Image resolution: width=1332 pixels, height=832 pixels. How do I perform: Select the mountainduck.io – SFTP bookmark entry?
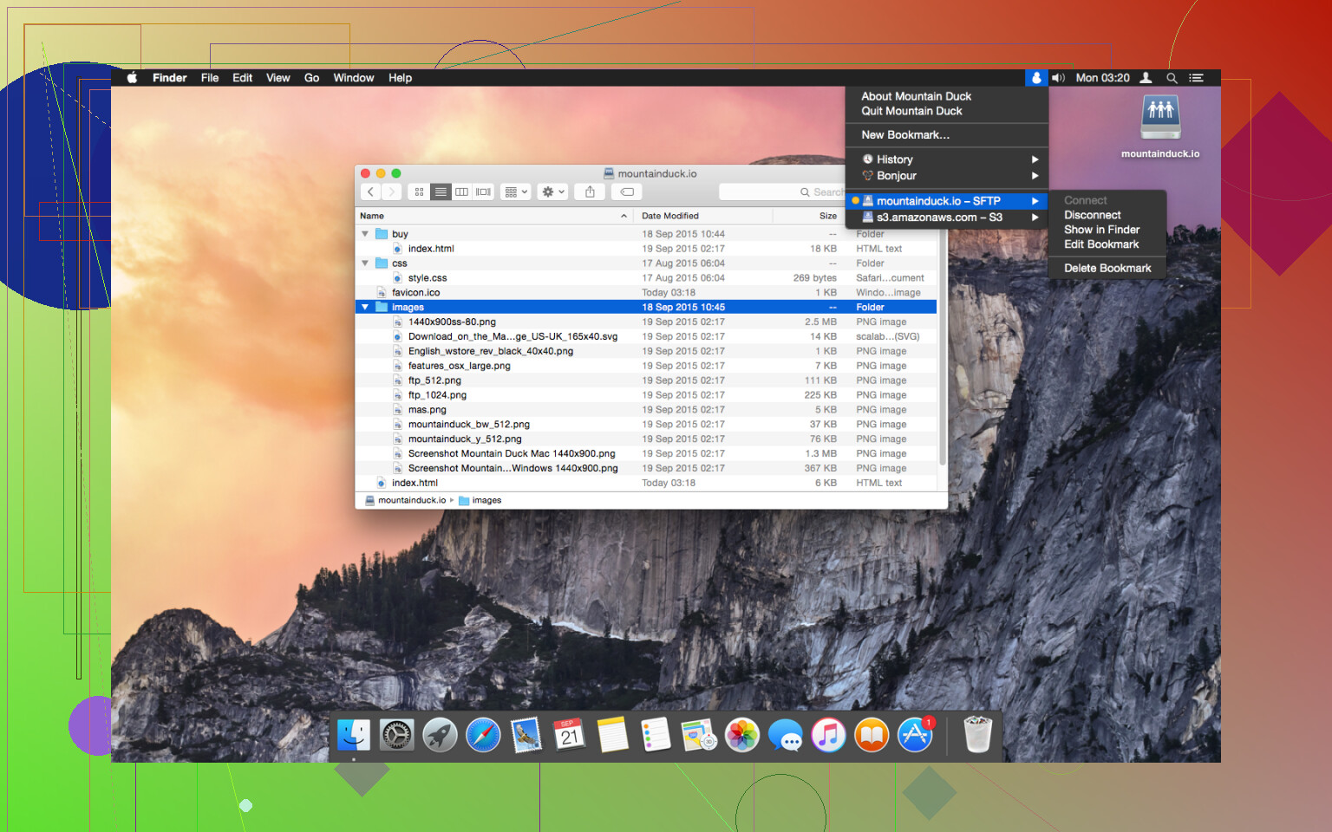tap(947, 201)
